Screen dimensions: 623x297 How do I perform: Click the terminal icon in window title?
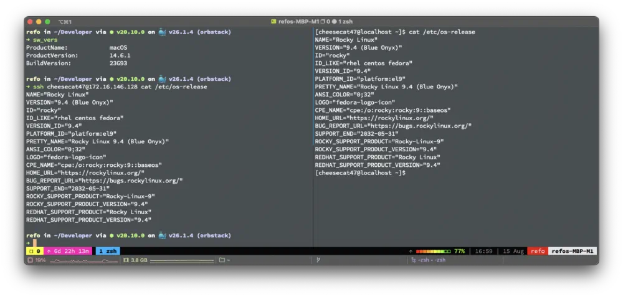(x=273, y=22)
